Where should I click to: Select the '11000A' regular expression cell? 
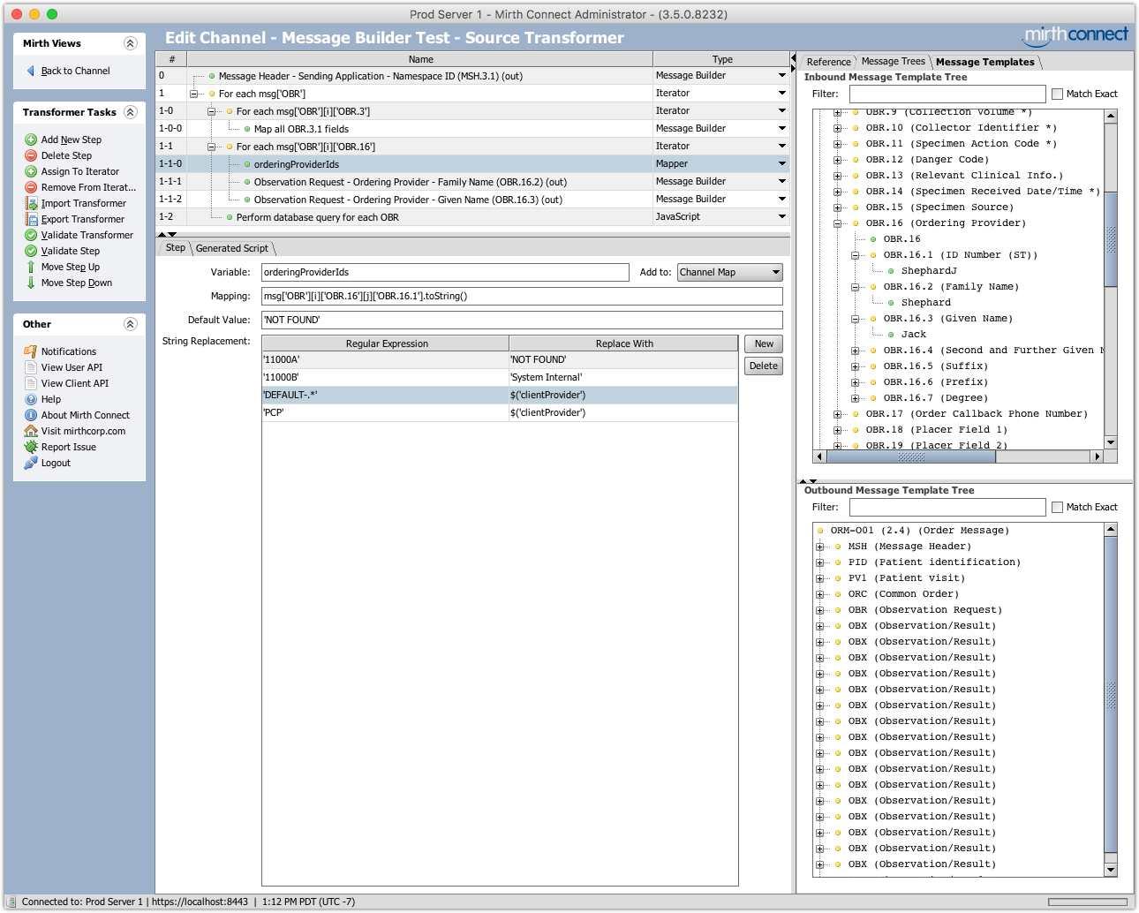coord(385,359)
